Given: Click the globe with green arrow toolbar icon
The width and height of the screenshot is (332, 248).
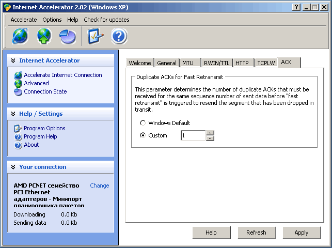Looking at the screenshot, I should click(x=44, y=36).
